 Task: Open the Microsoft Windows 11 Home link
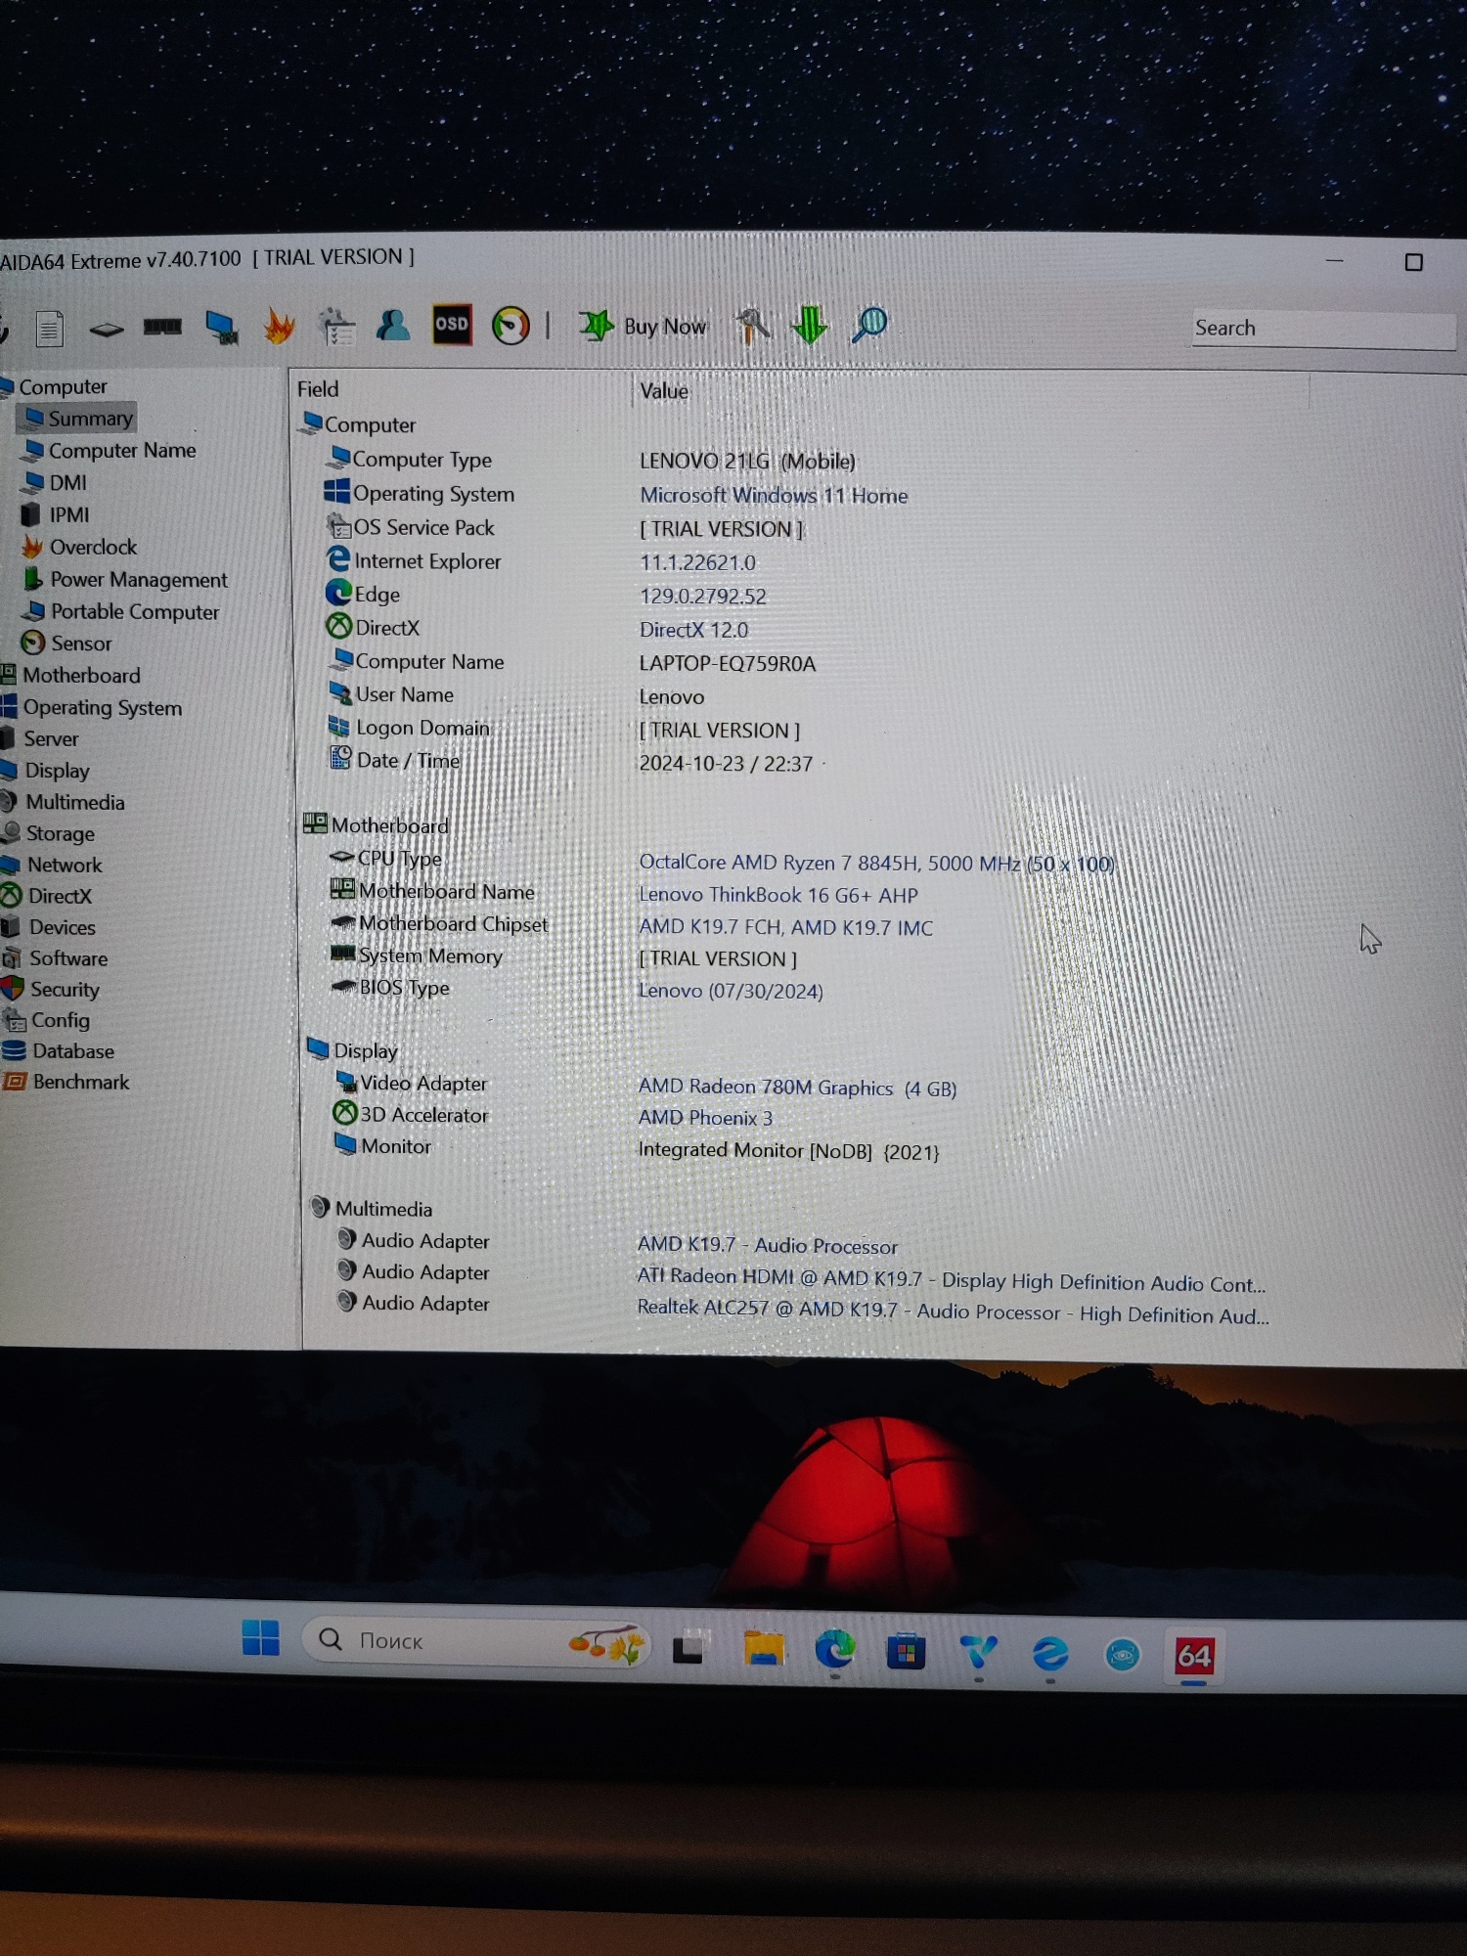(774, 496)
